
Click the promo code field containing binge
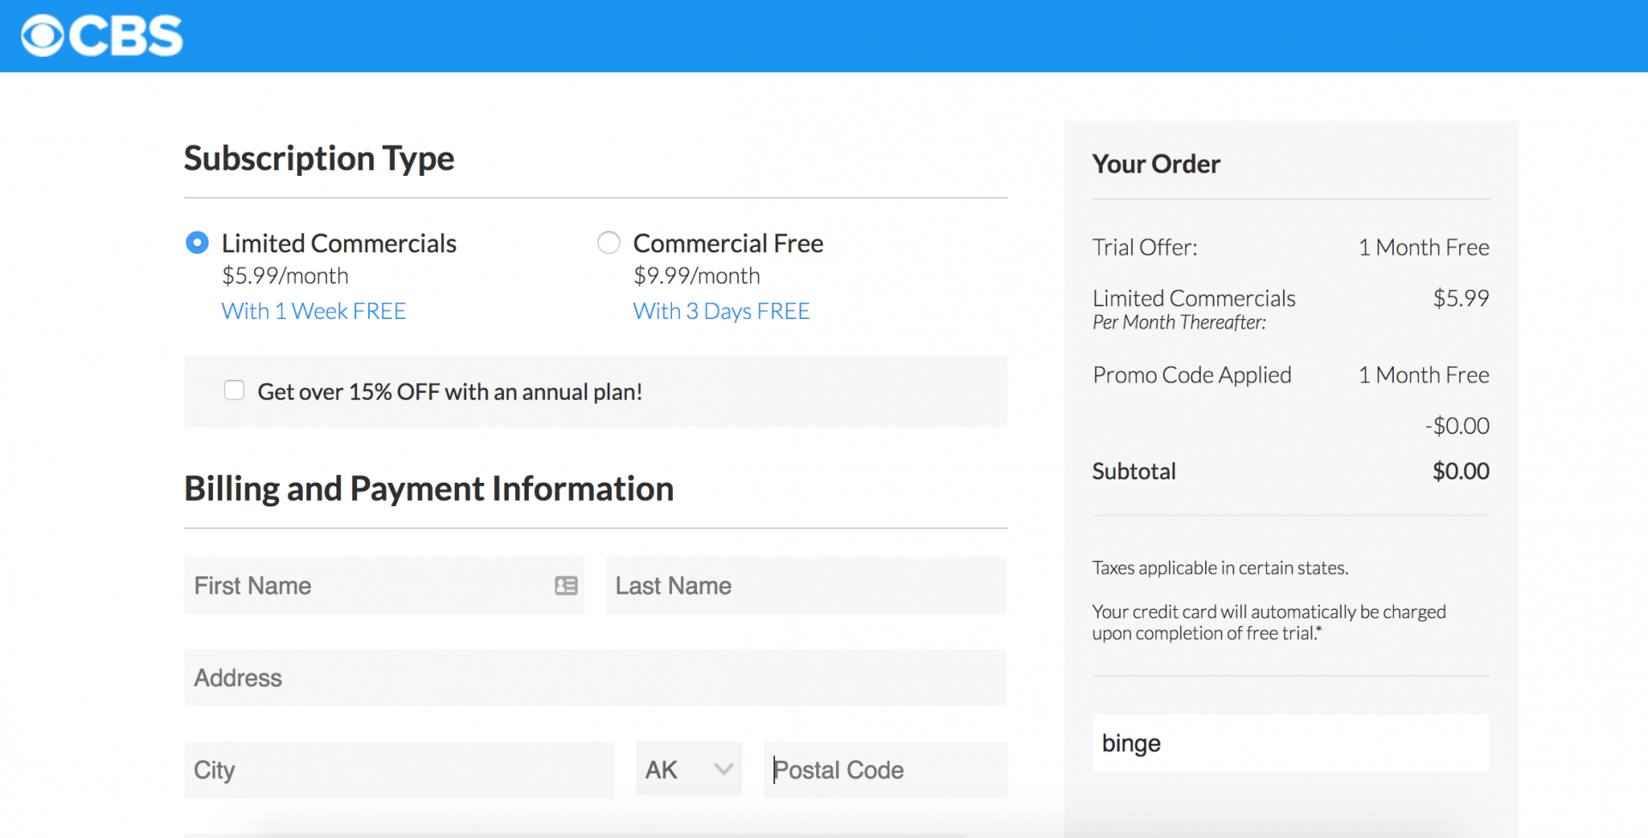coord(1290,743)
